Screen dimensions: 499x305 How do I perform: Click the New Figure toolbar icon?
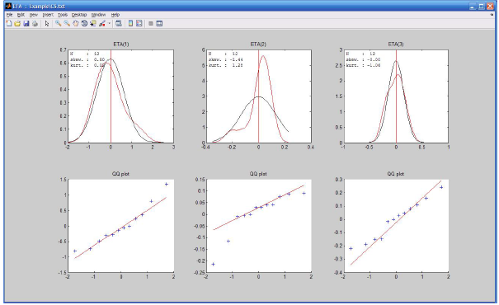(x=9, y=23)
